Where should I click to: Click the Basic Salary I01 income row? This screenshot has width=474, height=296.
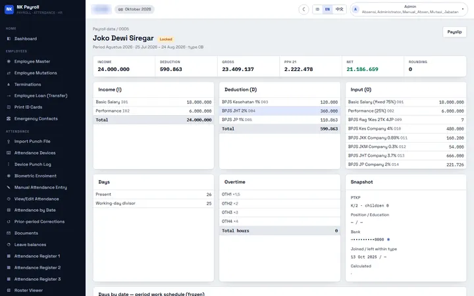[x=153, y=102]
